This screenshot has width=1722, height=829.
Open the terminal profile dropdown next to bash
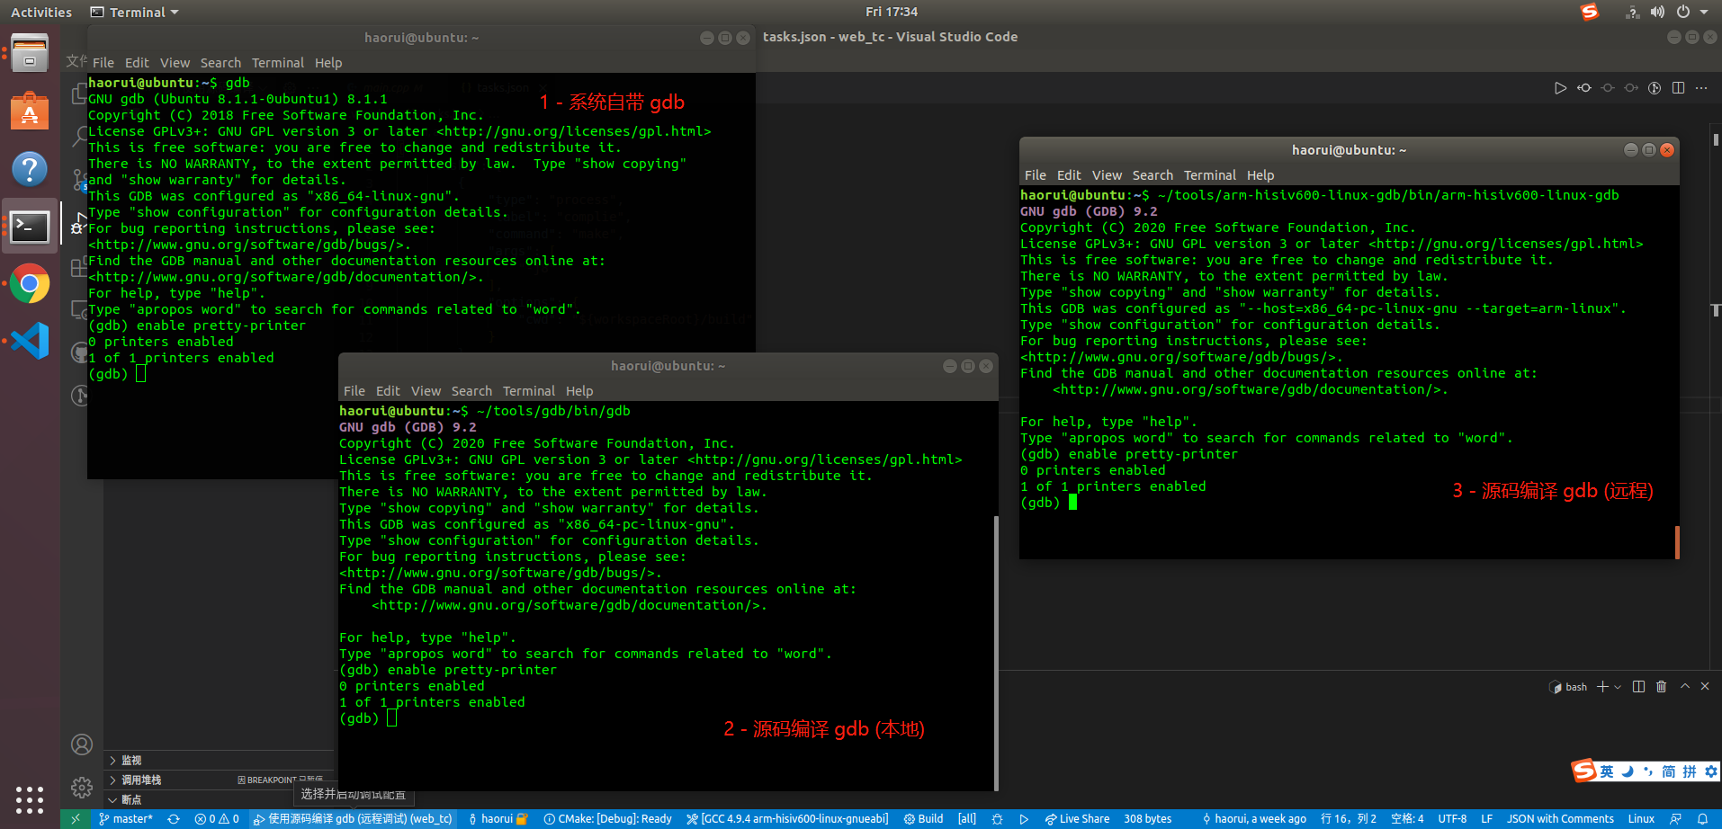coord(1617,686)
